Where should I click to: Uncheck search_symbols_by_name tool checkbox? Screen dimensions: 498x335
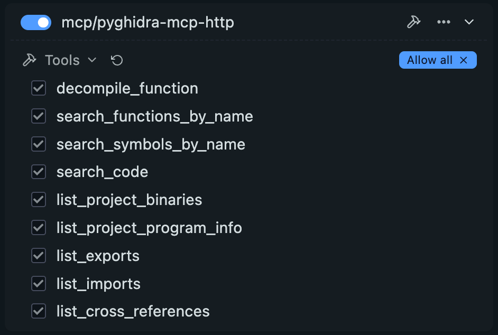tap(39, 144)
